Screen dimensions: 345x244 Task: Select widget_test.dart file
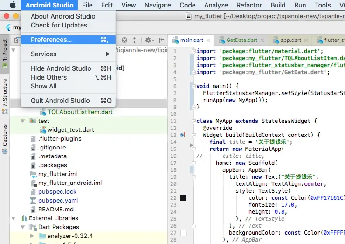(70, 130)
